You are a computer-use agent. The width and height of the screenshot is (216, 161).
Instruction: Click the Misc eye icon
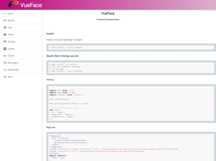(x=5, y=77)
